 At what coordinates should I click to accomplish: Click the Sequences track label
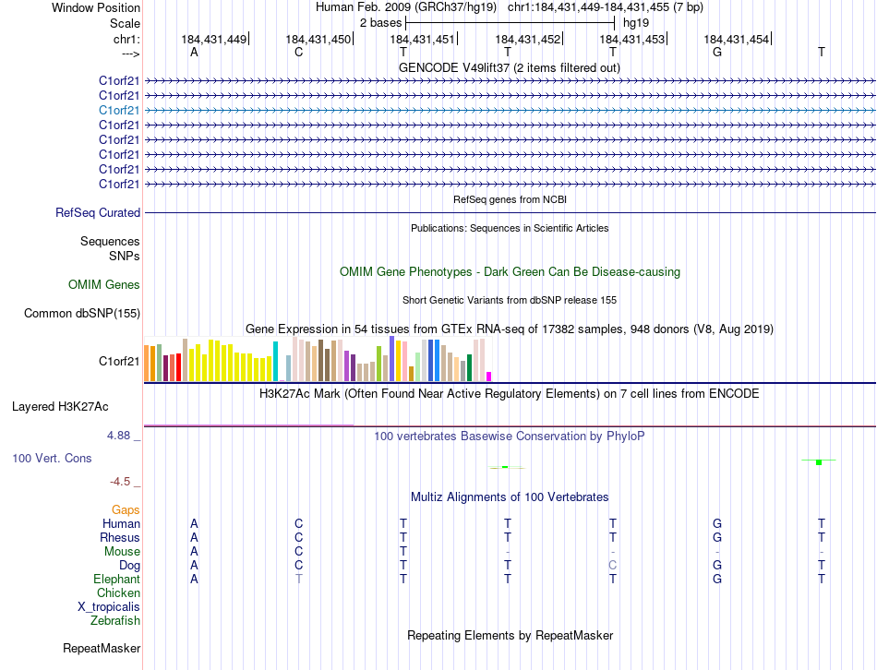click(110, 241)
